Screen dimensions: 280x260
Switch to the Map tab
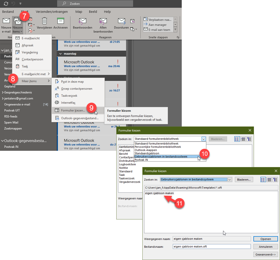[78, 12]
